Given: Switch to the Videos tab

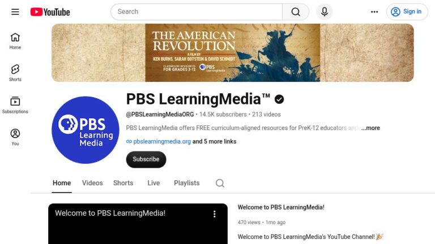Looking at the screenshot, I should pos(92,183).
